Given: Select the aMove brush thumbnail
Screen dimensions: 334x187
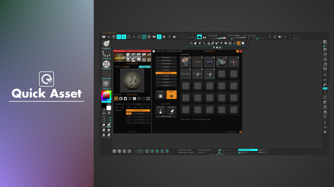Looking at the screenshot, I should [106, 44].
